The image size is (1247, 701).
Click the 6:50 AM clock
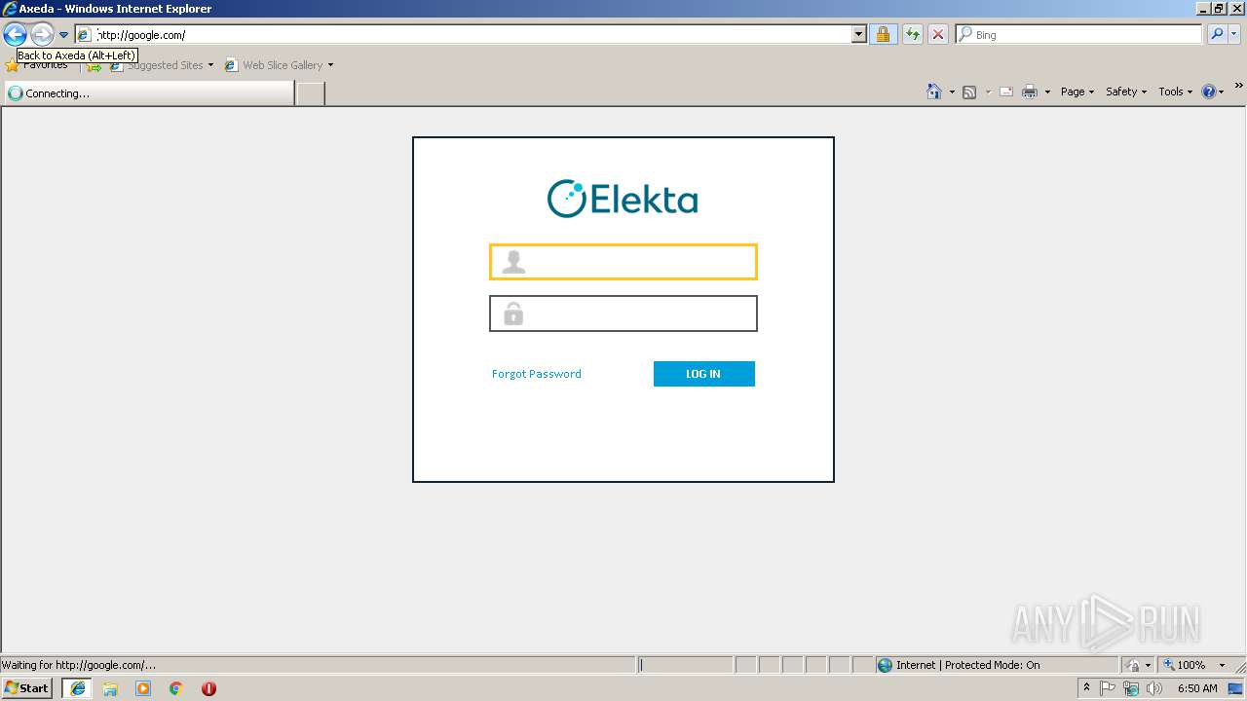(1197, 688)
